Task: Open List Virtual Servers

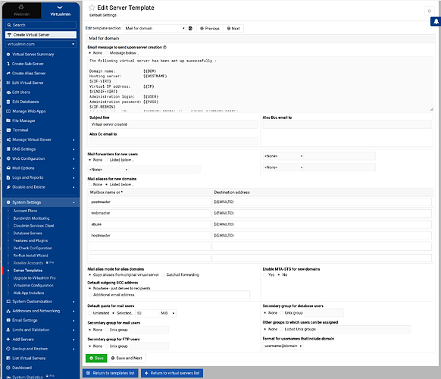Action: (x=29, y=359)
